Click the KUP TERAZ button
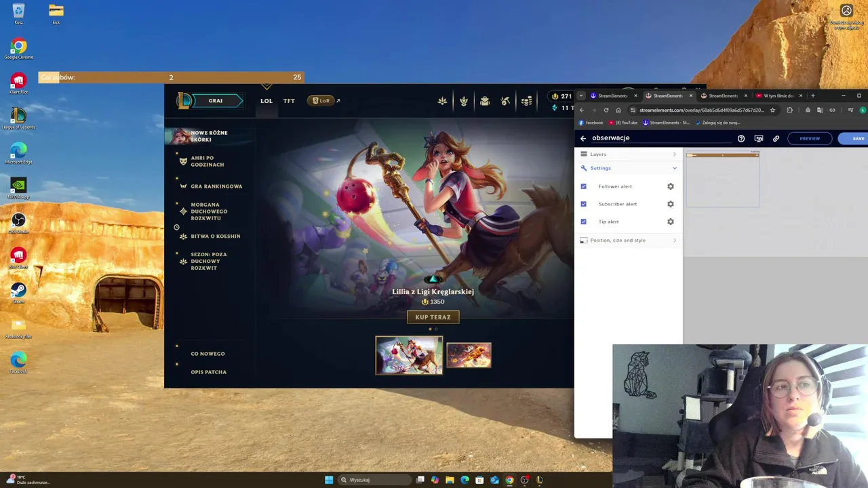 [x=433, y=317]
